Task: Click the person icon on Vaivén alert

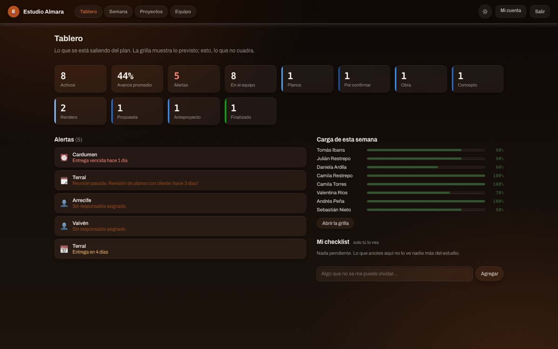Action: 64,226
